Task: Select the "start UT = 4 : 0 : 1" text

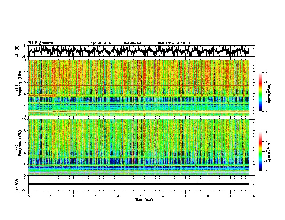Action: click(x=174, y=43)
